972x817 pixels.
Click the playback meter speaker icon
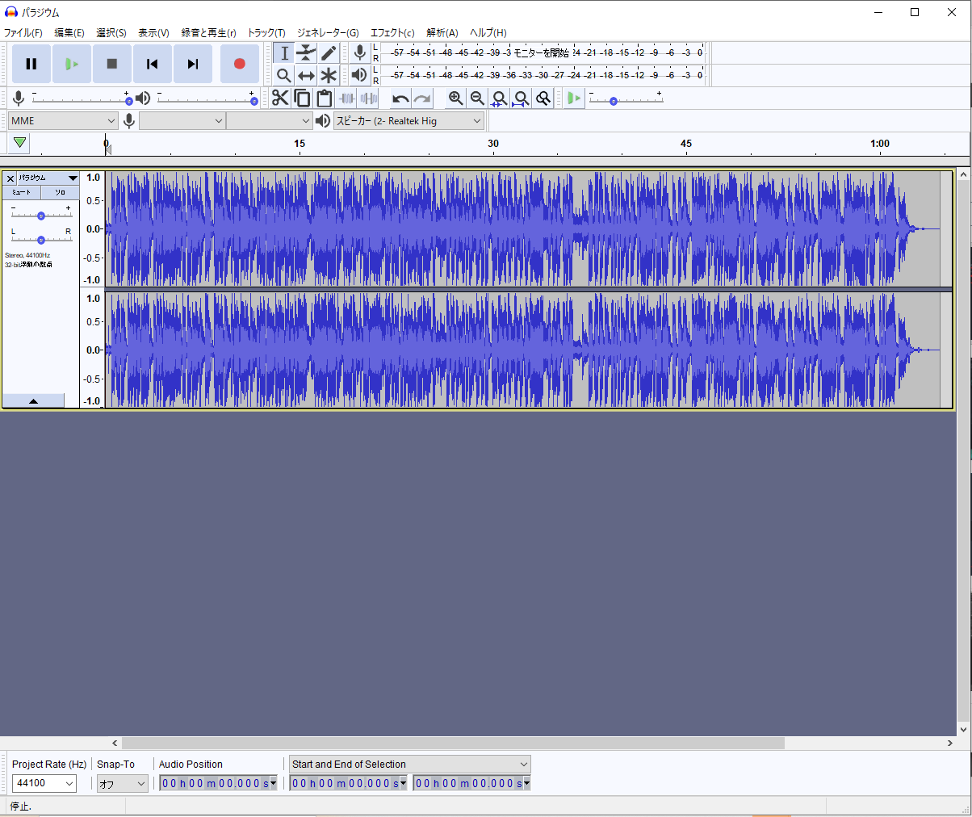(360, 75)
